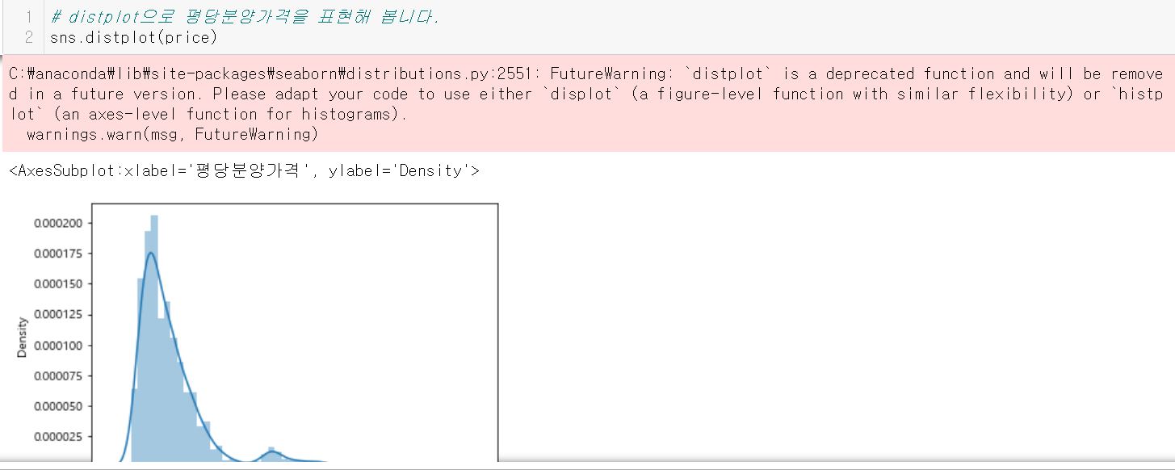
Task: Click the 0.000050 y-axis tick label
Action: point(63,406)
